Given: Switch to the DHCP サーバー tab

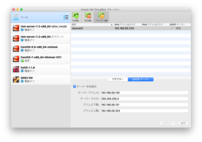Looking at the screenshot, I should pyautogui.click(x=141, y=79).
